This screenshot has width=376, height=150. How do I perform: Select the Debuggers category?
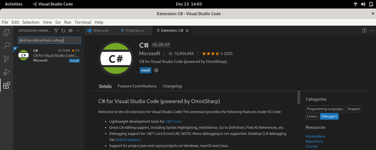pos(329,116)
